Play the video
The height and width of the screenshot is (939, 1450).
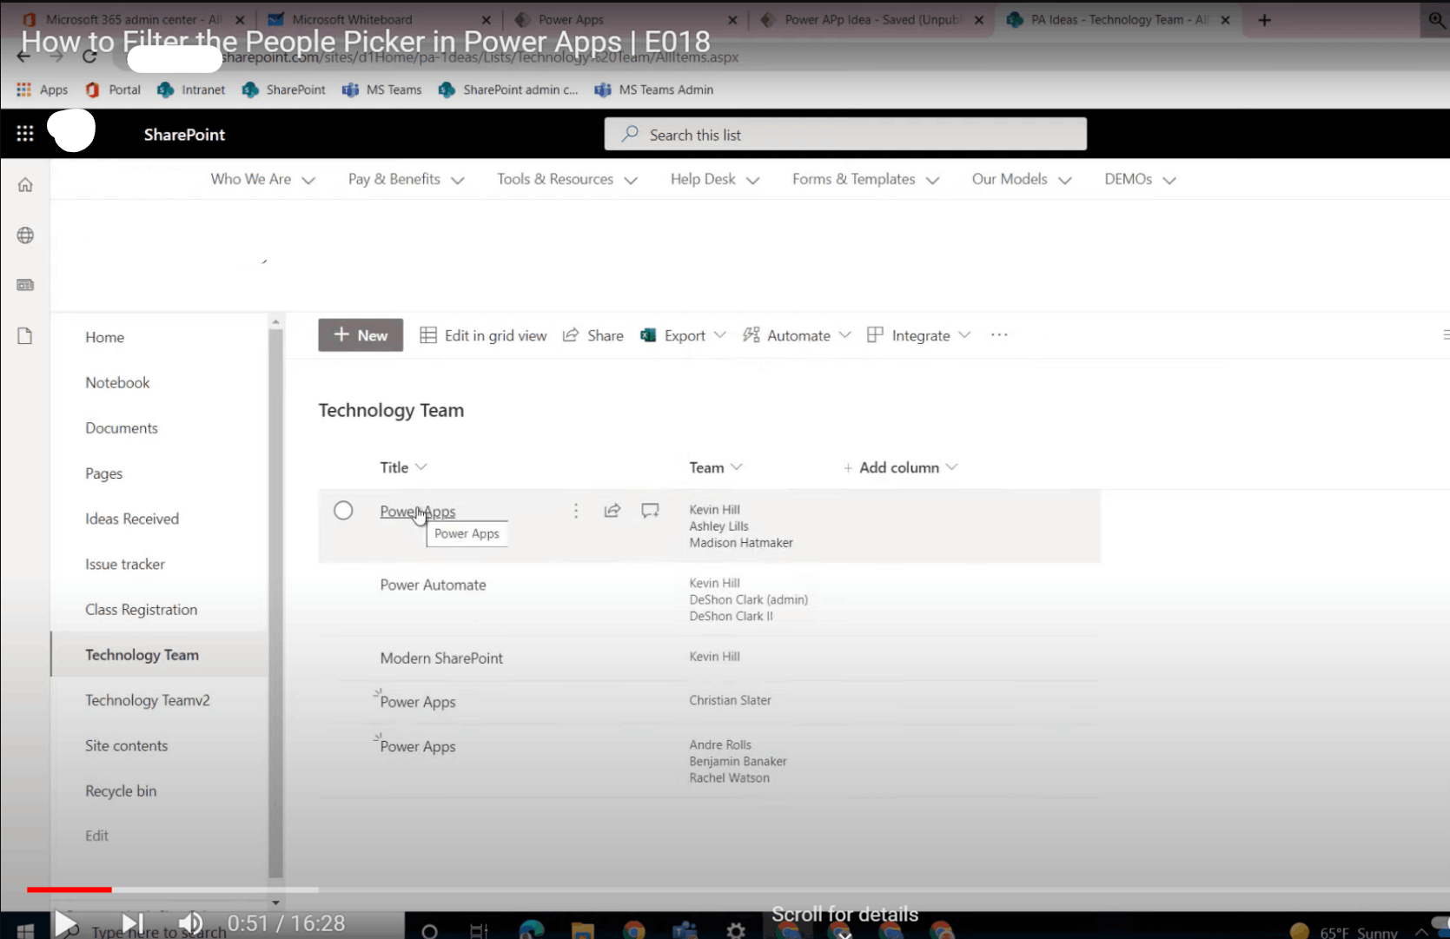pyautogui.click(x=65, y=923)
